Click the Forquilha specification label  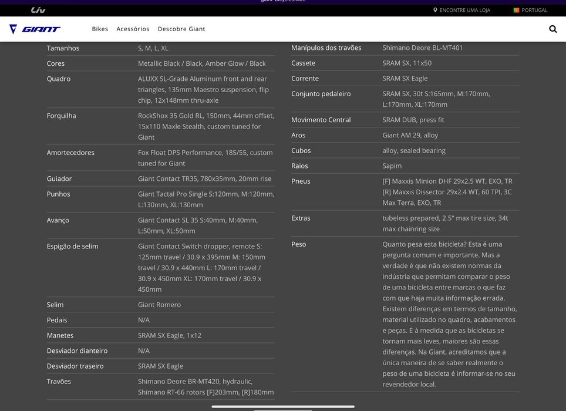pyautogui.click(x=61, y=116)
